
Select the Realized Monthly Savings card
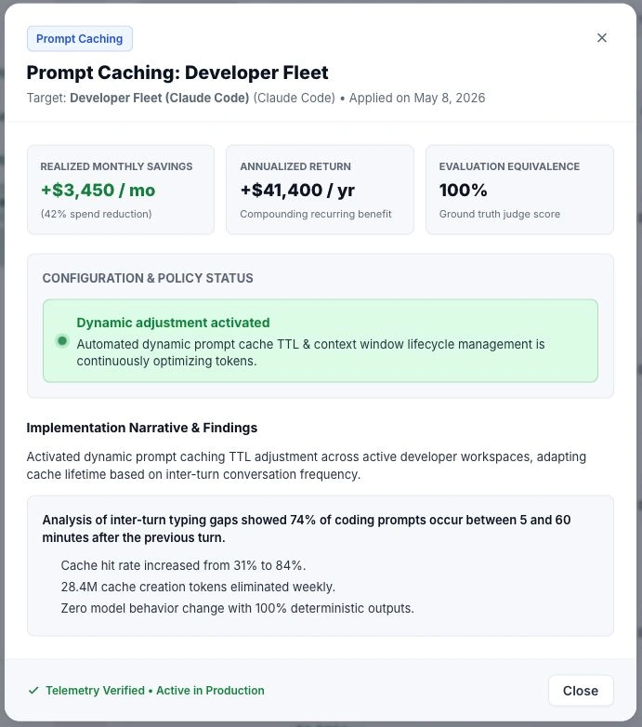pos(121,190)
